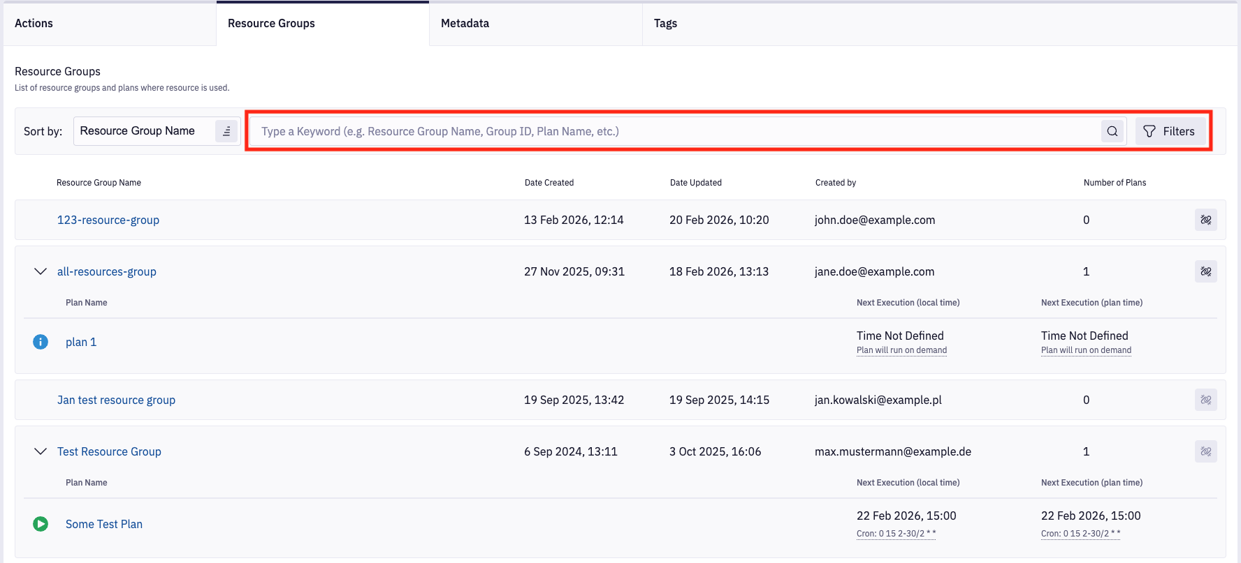Toggle sort order icon beside Resource Group Name
Image resolution: width=1241 pixels, height=563 pixels.
(226, 131)
